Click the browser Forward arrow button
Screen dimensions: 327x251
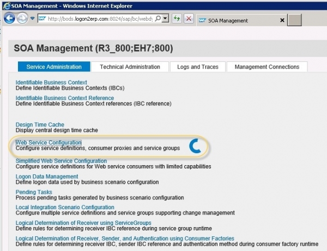pos(22,18)
